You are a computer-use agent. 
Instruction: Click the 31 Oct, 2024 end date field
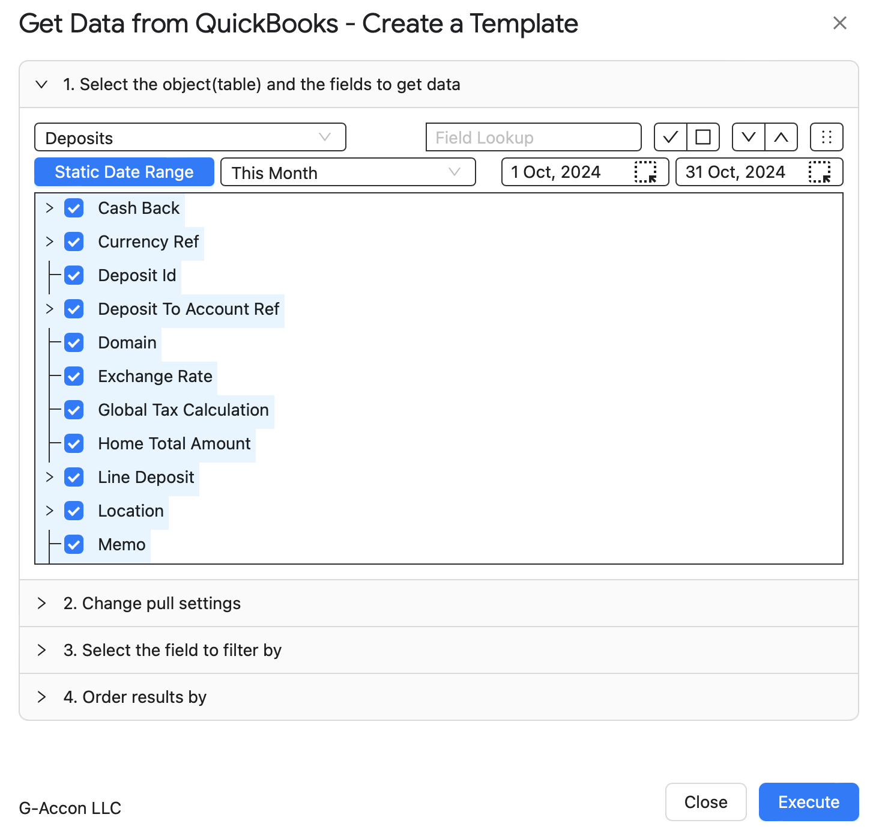tap(760, 172)
